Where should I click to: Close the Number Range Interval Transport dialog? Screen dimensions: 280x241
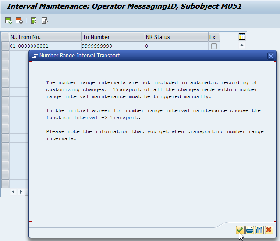pos(271,56)
